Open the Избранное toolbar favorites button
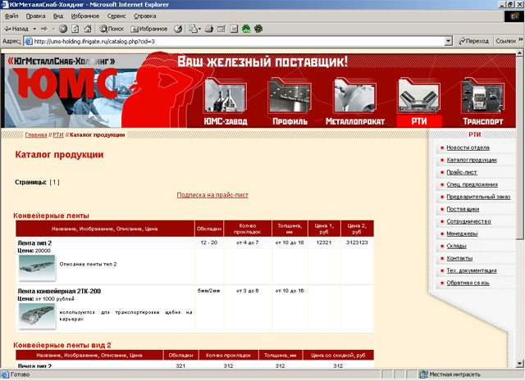 [x=148, y=29]
